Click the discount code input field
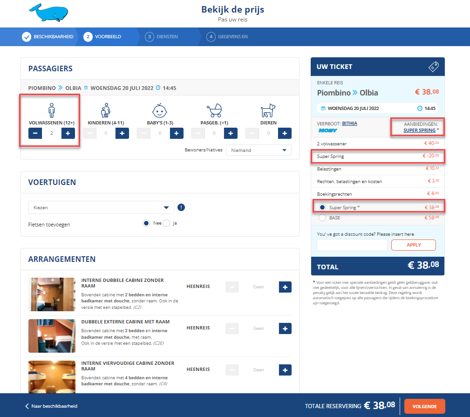This screenshot has width=470, height=417. click(352, 245)
